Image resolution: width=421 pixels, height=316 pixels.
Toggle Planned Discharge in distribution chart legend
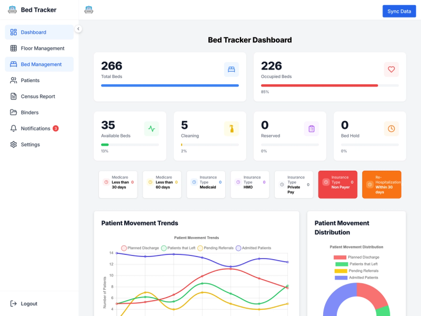[x=356, y=257]
